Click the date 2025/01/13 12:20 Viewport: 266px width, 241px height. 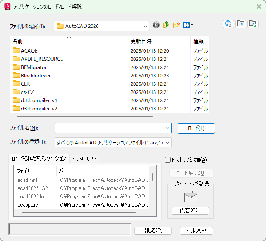point(150,51)
